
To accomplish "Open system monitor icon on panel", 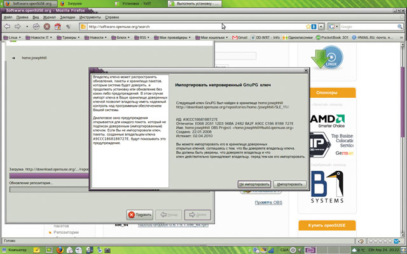I will [50, 250].
